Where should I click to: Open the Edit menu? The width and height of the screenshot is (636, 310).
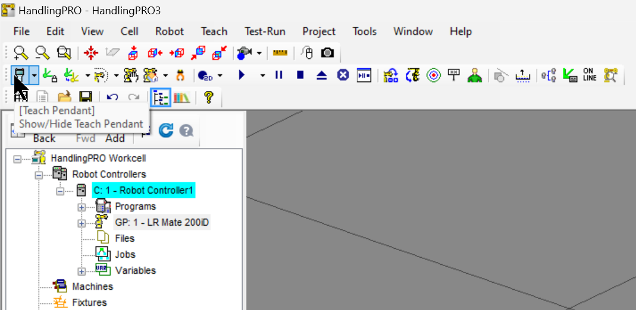(x=55, y=31)
